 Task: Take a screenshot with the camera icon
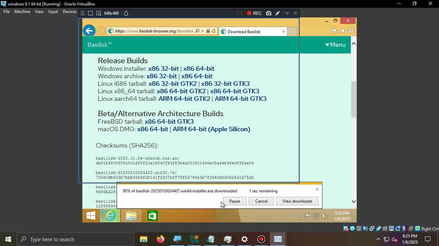point(269,13)
